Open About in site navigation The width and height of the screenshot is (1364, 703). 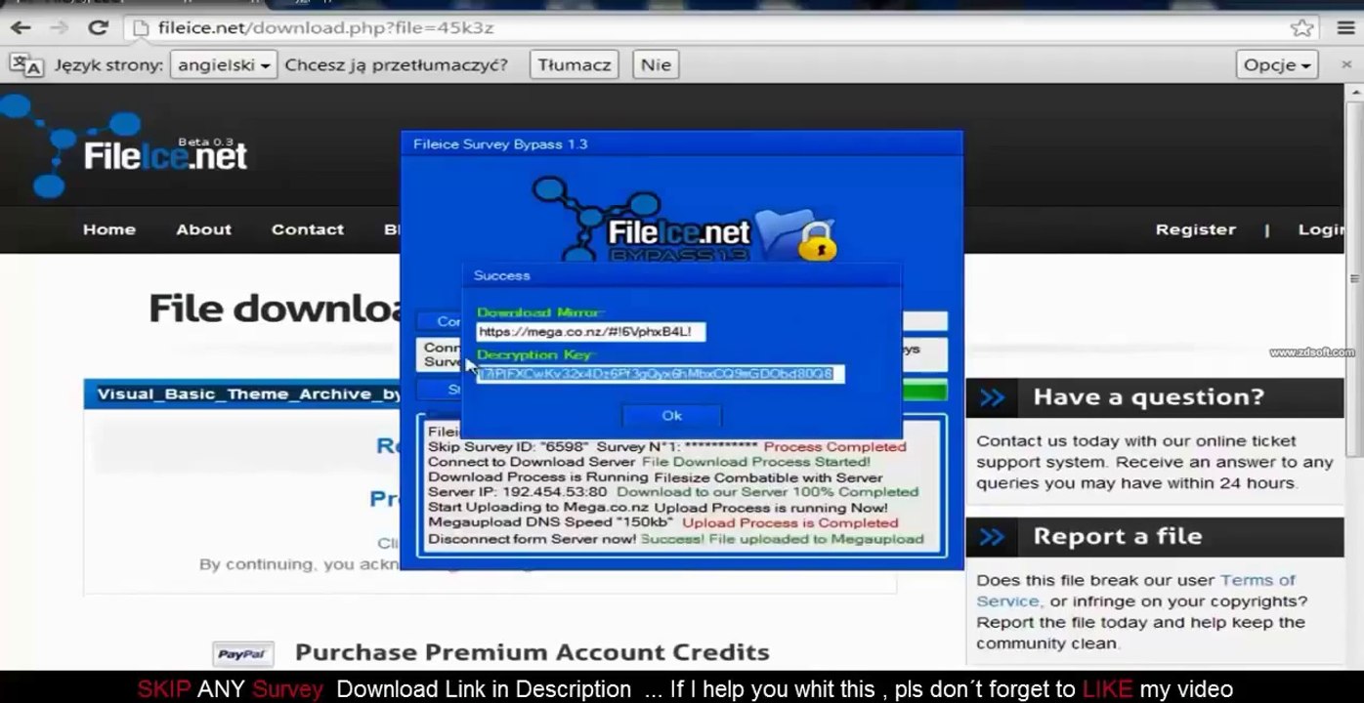(203, 229)
